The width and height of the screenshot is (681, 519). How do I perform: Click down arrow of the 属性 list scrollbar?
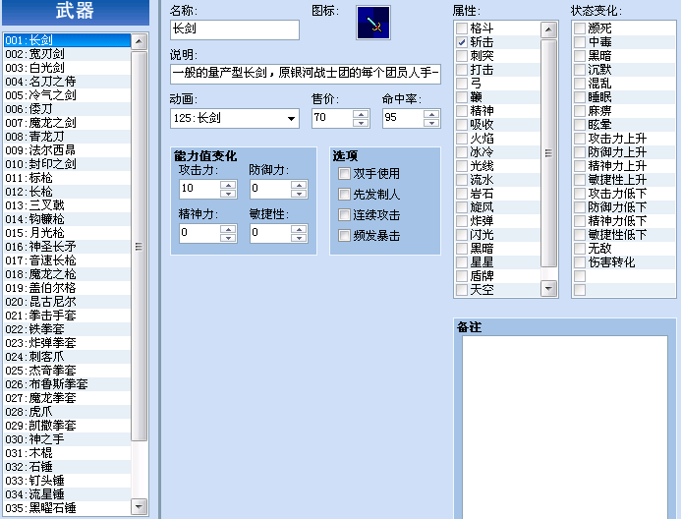548,288
